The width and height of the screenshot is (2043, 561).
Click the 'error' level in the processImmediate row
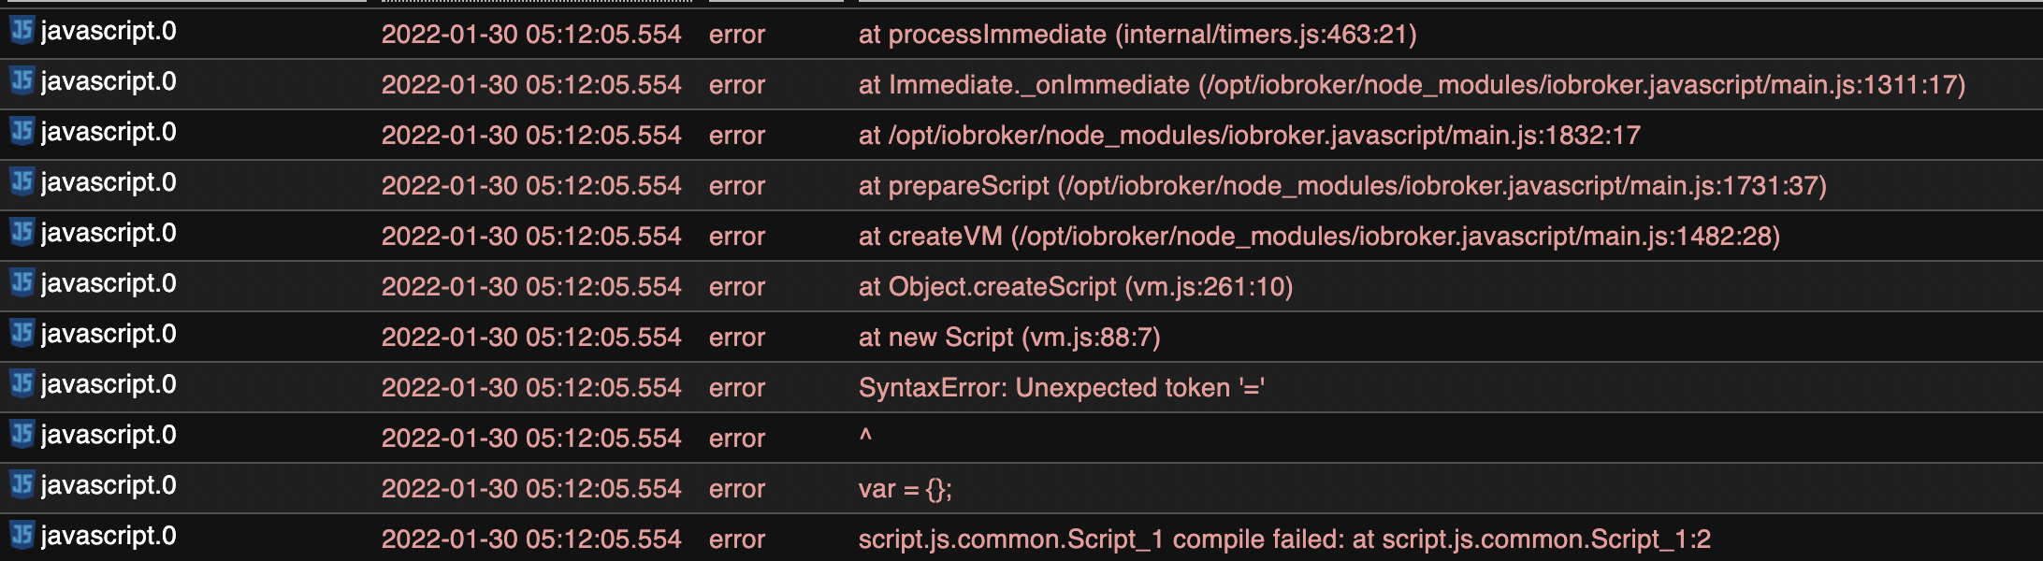(x=737, y=35)
